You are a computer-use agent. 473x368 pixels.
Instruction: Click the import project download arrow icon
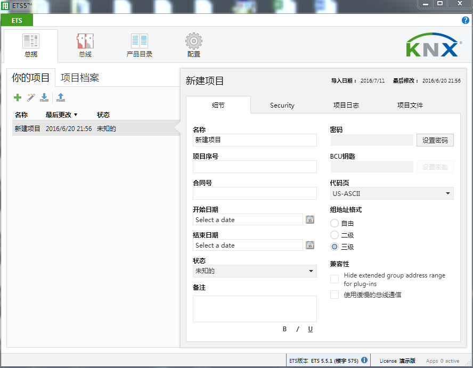click(x=45, y=97)
